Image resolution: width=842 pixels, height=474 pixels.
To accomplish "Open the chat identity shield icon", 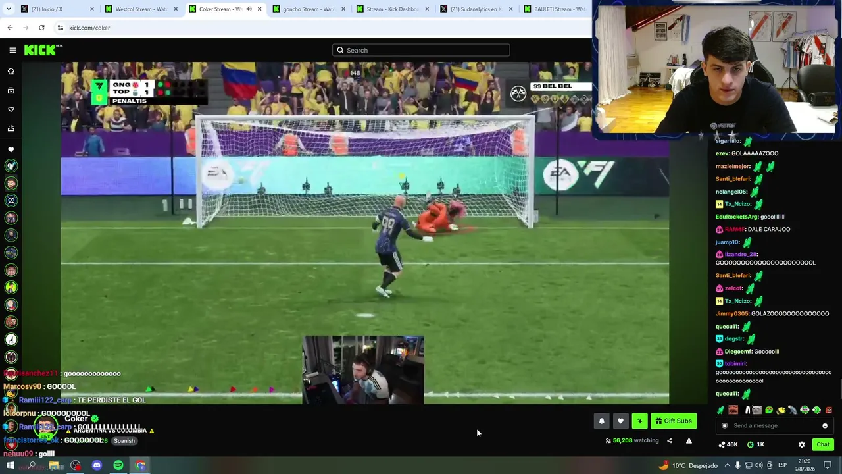I will coord(724,426).
